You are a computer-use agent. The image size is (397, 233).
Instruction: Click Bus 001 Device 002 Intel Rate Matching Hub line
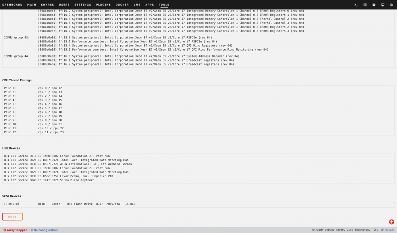click(66, 160)
